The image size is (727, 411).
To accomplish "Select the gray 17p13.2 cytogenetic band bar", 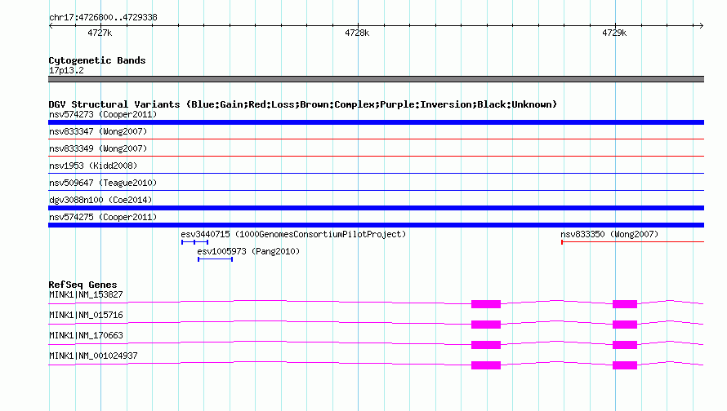I will click(376, 79).
